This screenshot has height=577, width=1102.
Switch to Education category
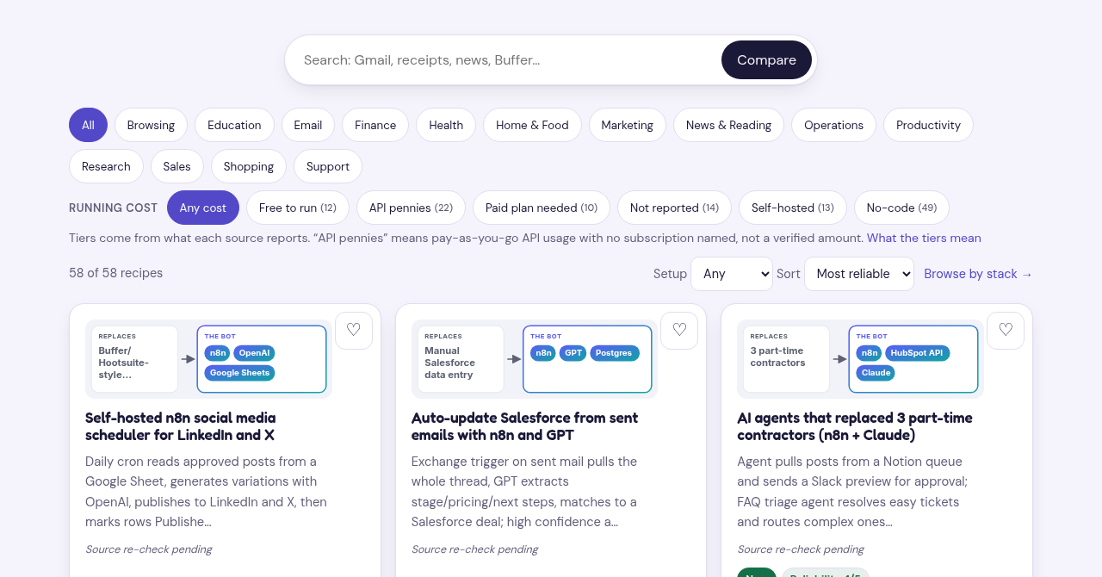tap(234, 125)
